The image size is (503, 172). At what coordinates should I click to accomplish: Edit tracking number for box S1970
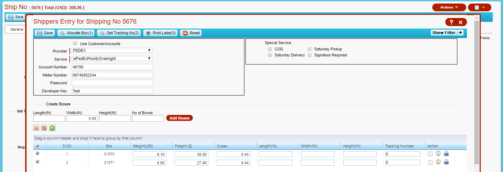pyautogui.click(x=403, y=154)
